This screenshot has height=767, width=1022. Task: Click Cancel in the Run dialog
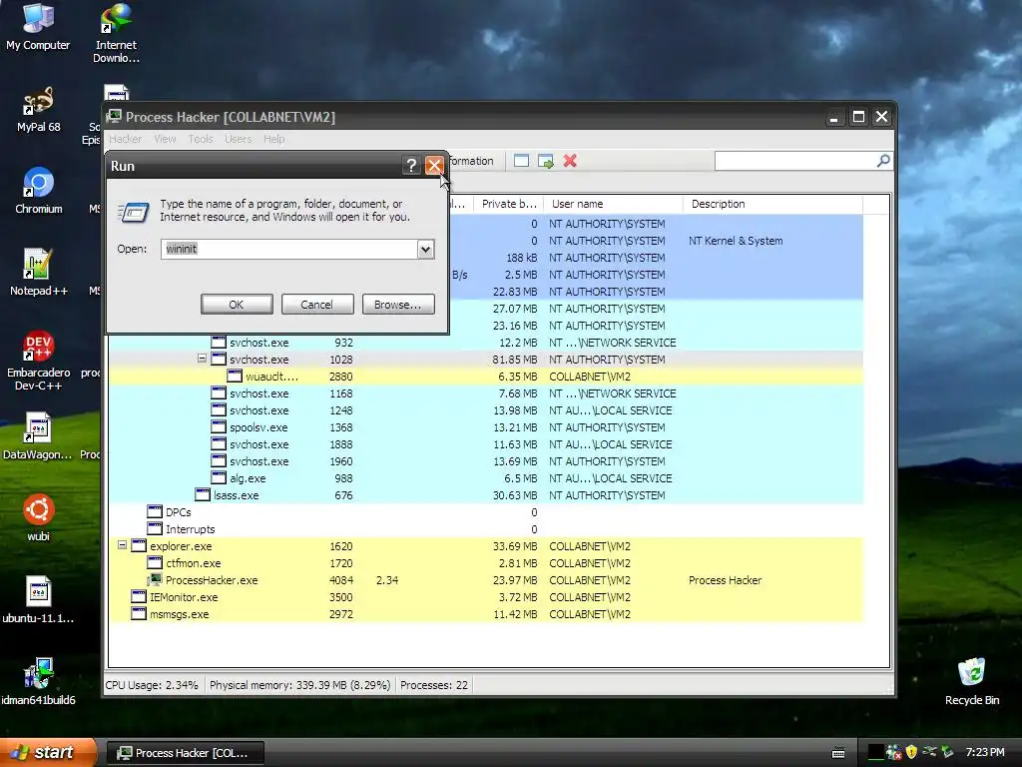coord(317,304)
